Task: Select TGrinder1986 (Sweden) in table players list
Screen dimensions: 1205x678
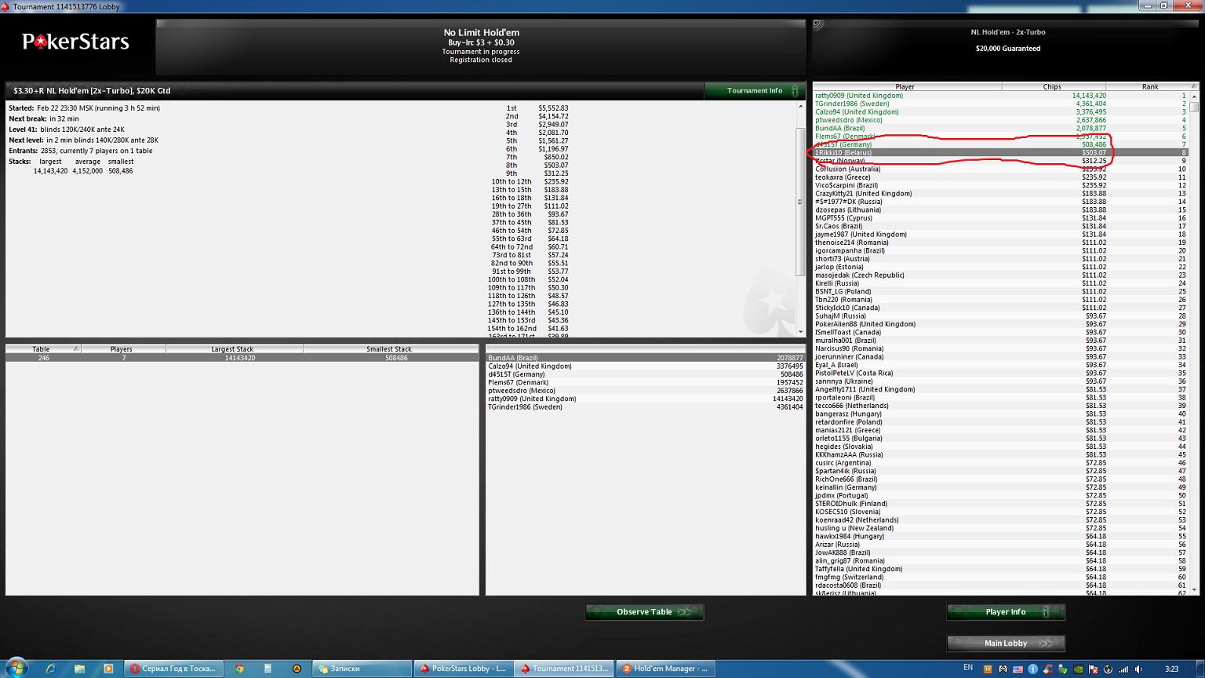Action: coord(646,407)
